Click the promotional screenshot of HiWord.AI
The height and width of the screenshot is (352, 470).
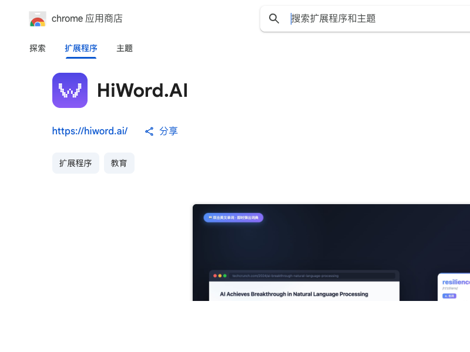(x=331, y=252)
